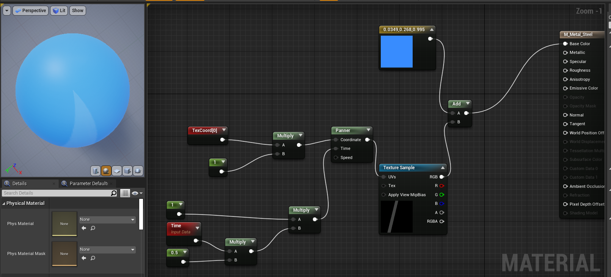The image size is (611, 277).
Task: Click the Phys Material asset thumbnail
Action: 64,224
